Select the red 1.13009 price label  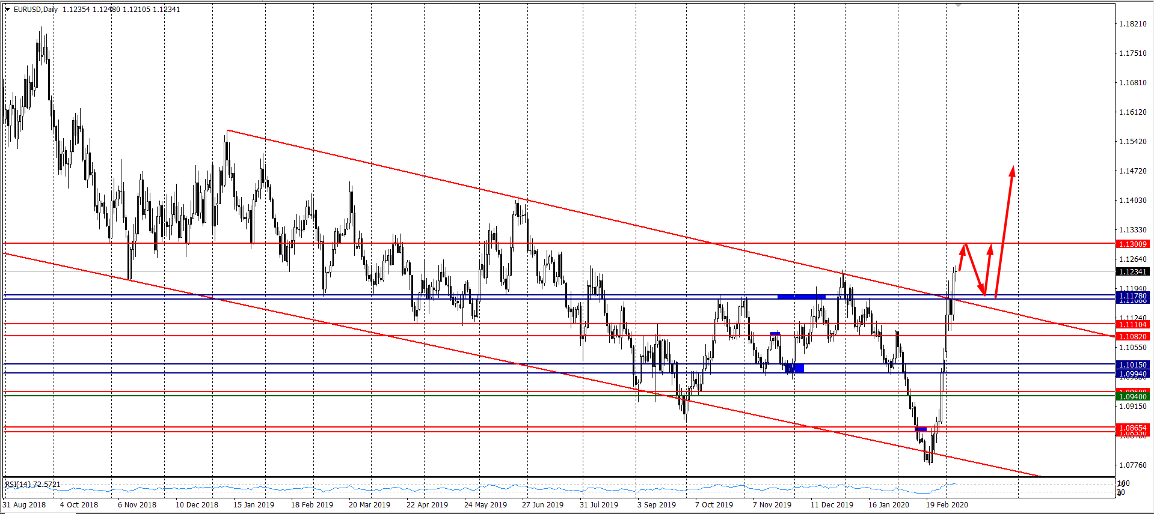click(1132, 244)
